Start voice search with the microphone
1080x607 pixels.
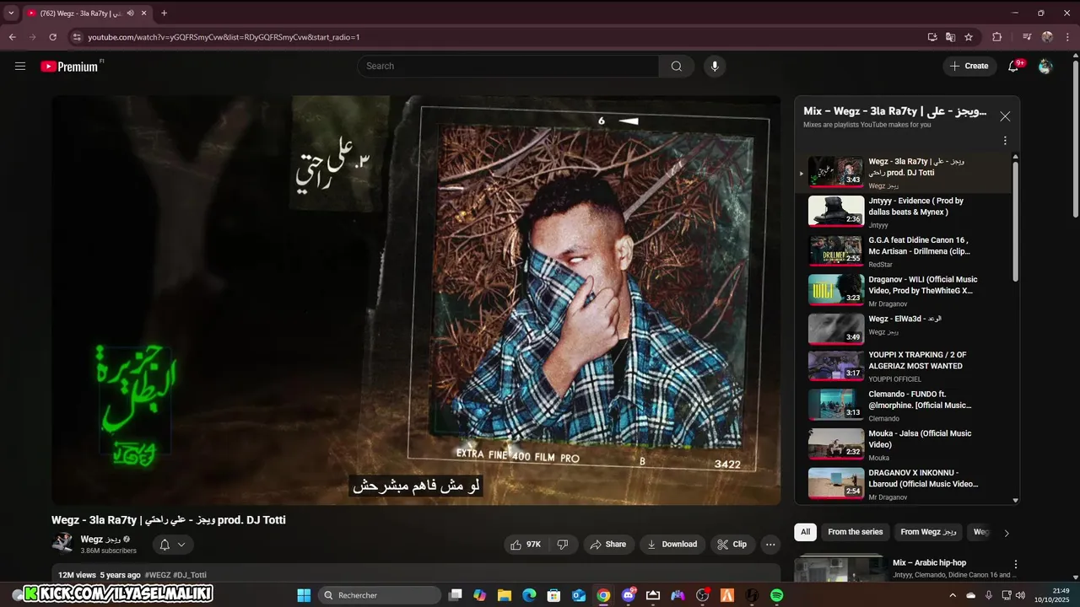click(715, 66)
